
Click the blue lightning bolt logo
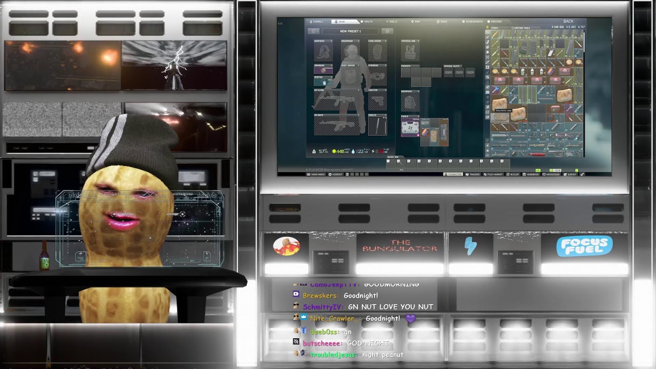point(470,247)
